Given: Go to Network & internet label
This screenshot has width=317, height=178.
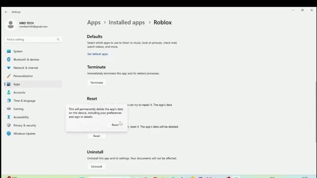Looking at the screenshot, I should coord(26,68).
